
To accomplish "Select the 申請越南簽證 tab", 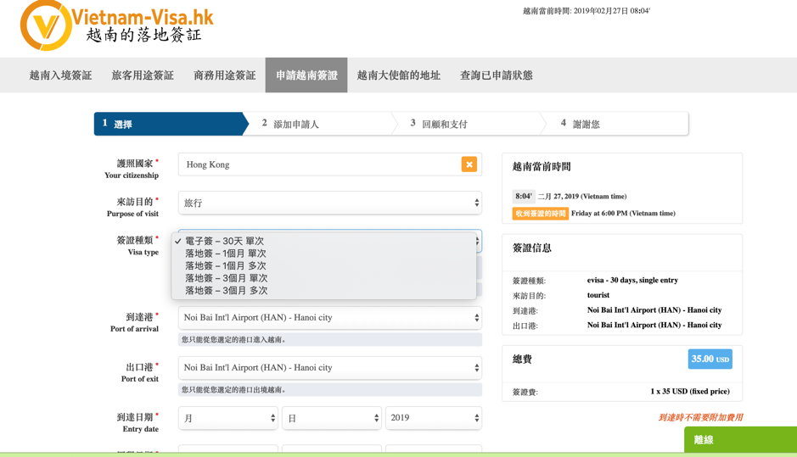I will (x=306, y=75).
